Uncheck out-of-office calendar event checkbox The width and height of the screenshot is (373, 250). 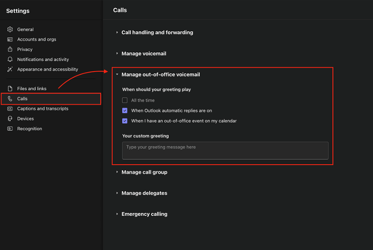[x=125, y=121]
